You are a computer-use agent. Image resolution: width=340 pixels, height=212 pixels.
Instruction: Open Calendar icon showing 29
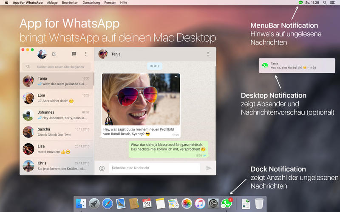coord(147,204)
